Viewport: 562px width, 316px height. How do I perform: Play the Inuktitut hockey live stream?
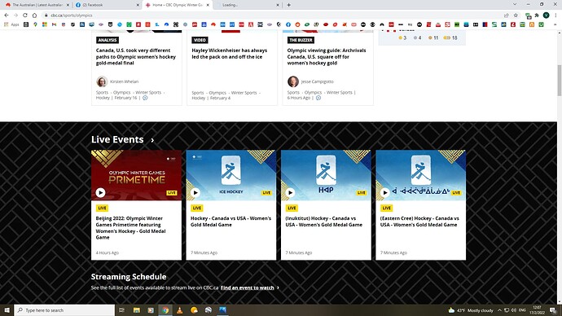coord(290,192)
